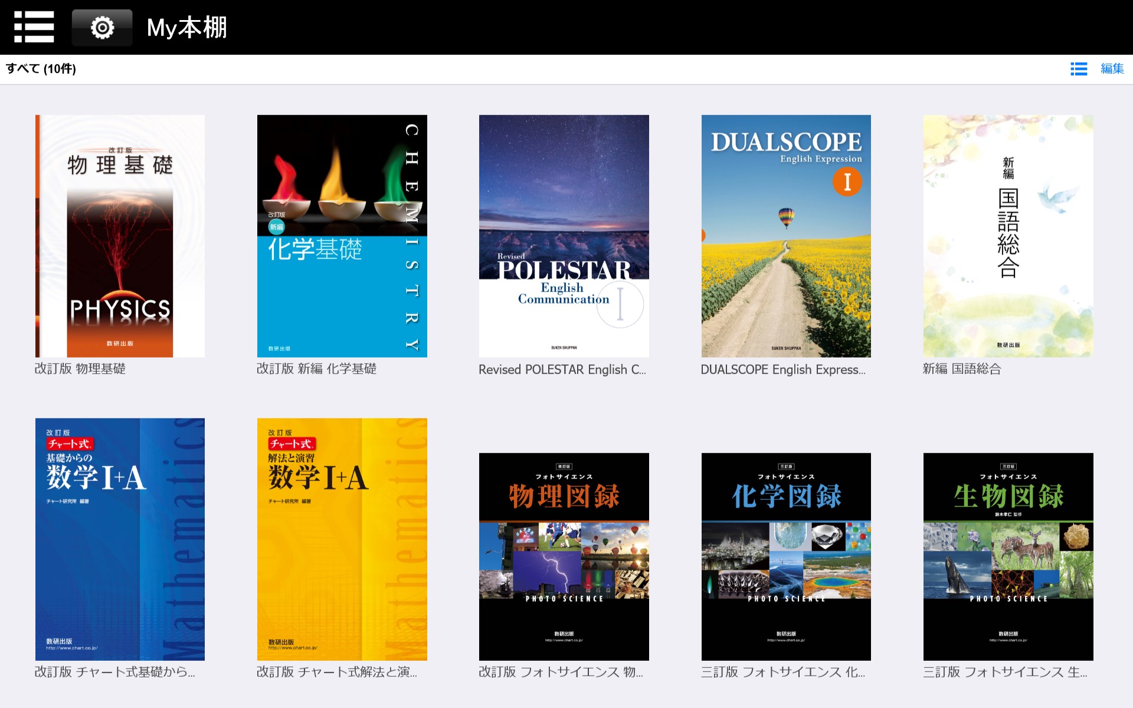The width and height of the screenshot is (1133, 708).
Task: Open the Revised POLESTAR book cover
Action: click(x=564, y=236)
